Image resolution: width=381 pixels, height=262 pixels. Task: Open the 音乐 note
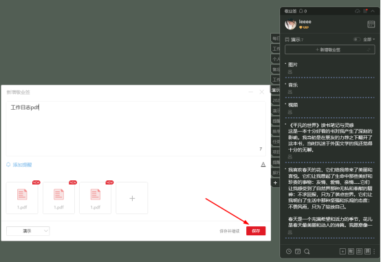click(x=293, y=85)
